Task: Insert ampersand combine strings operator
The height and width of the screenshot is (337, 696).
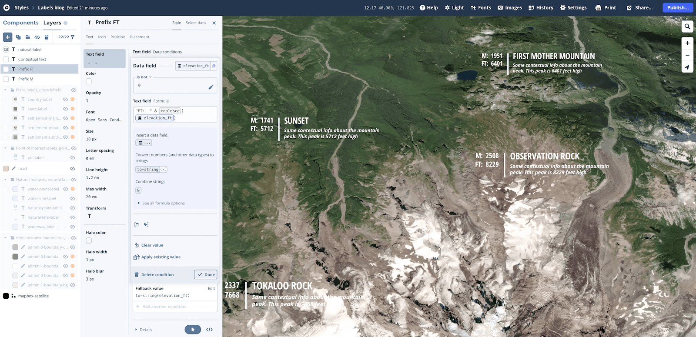Action: point(138,190)
